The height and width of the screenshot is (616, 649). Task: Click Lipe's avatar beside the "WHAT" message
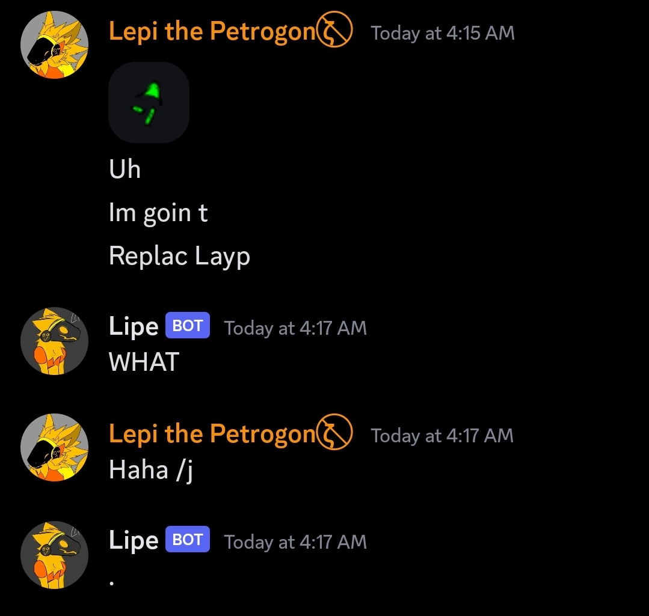coord(55,341)
